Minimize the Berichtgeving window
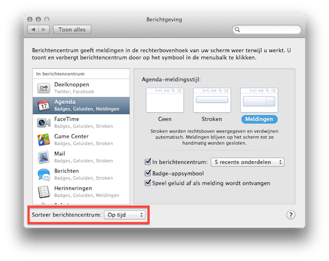 coord(38,20)
